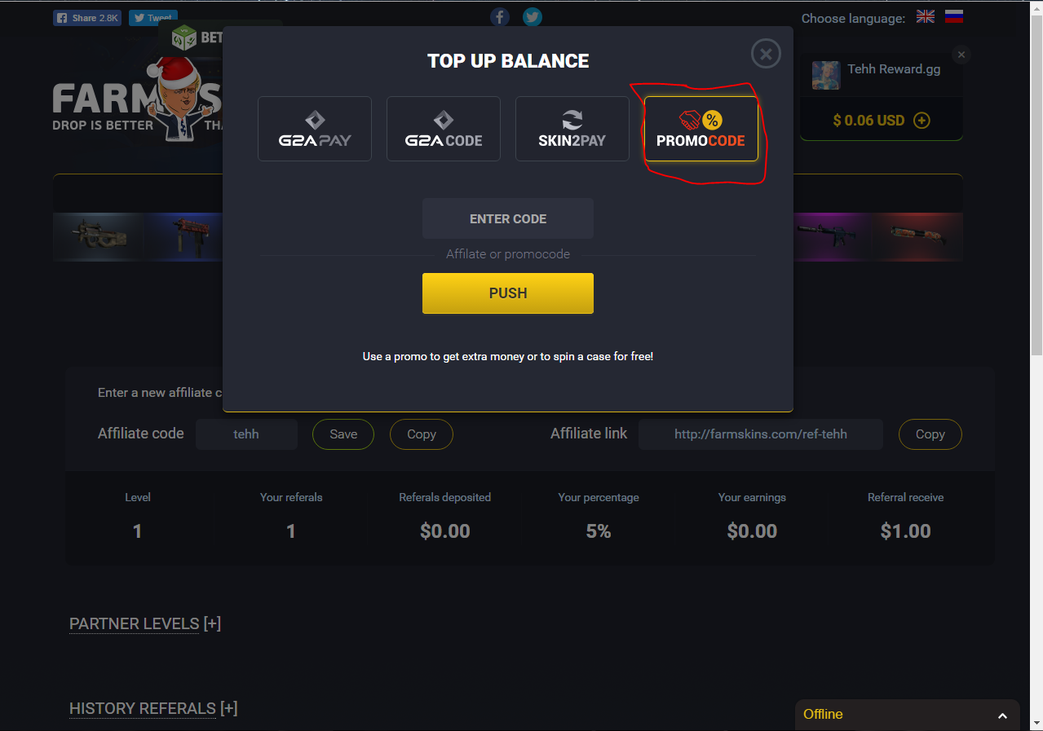
Task: Click the Facebook Share button
Action: [x=87, y=18]
